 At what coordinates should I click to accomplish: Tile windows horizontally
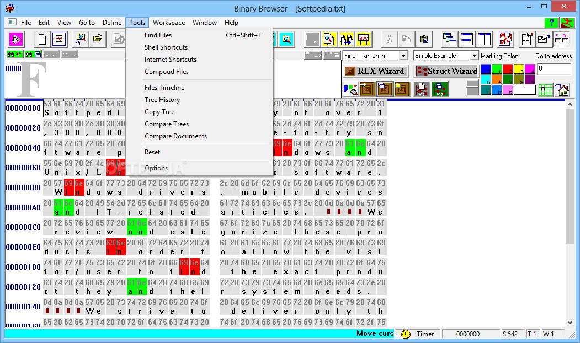[x=467, y=39]
